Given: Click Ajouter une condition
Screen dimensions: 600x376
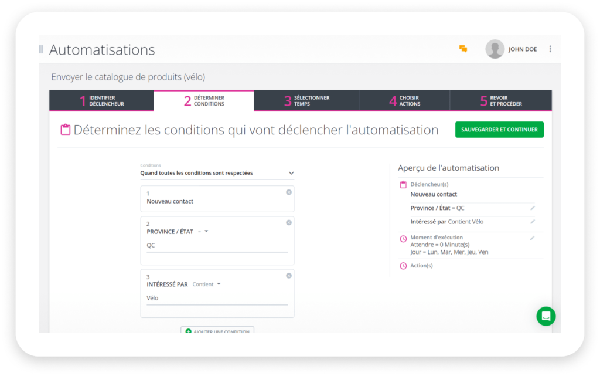Looking at the screenshot, I should pos(217,330).
